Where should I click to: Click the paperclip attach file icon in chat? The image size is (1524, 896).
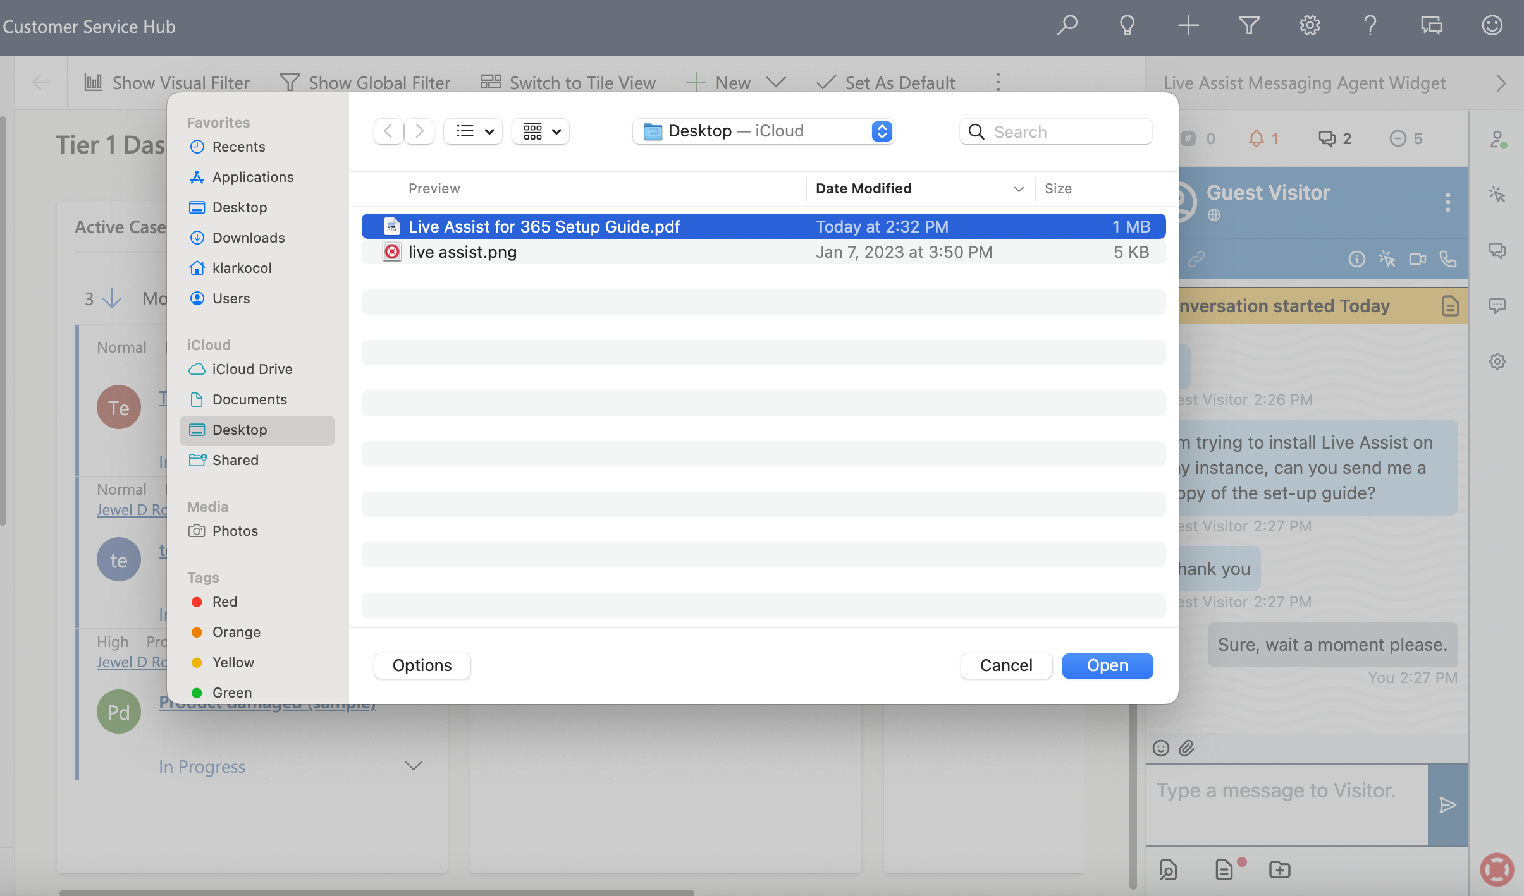(x=1187, y=748)
